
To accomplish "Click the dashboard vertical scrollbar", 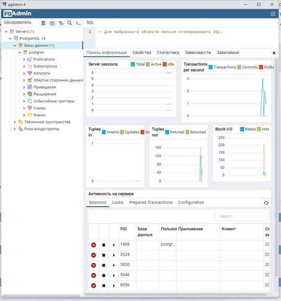I will 276,167.
